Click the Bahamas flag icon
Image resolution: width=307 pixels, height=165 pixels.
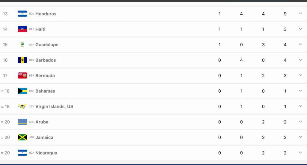pos(22,91)
